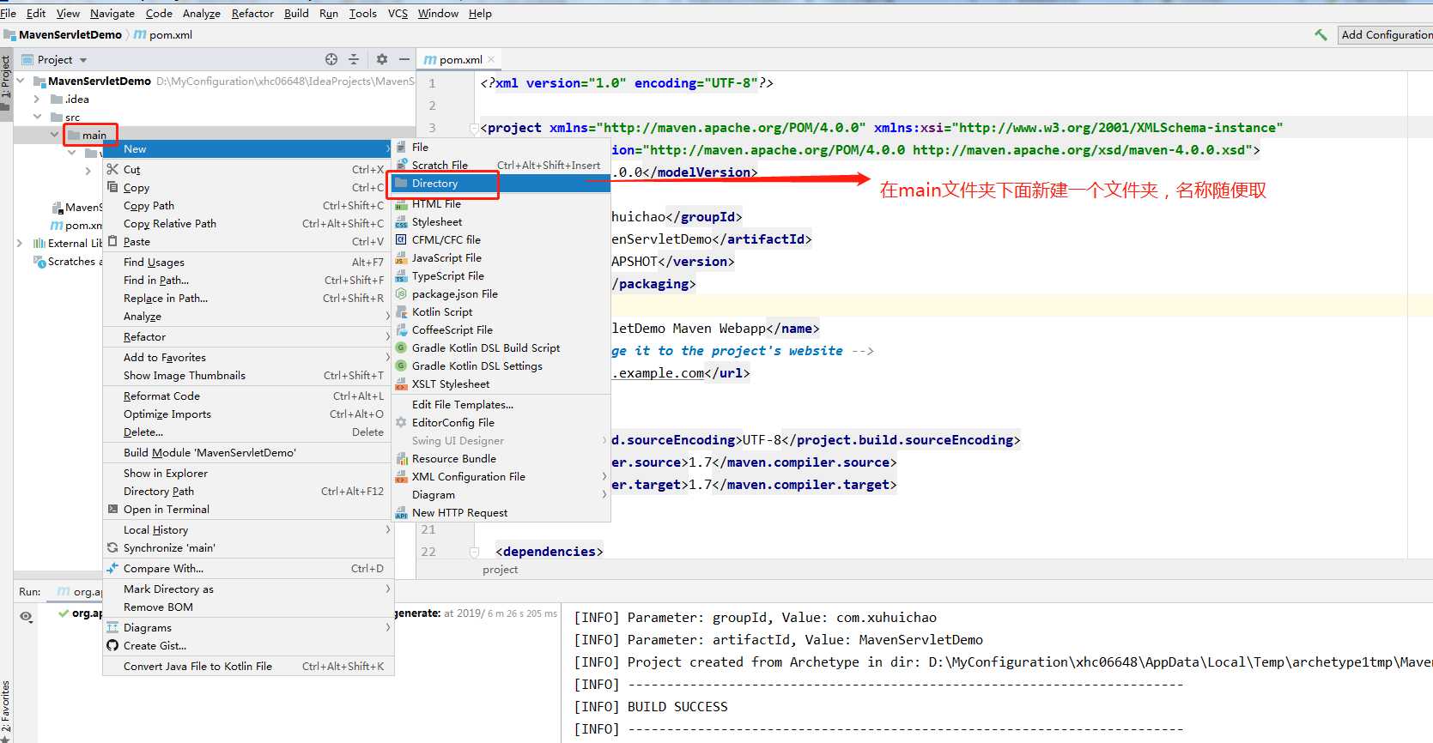The width and height of the screenshot is (1433, 743).
Task: Expand External Libraries node
Action: [20, 243]
